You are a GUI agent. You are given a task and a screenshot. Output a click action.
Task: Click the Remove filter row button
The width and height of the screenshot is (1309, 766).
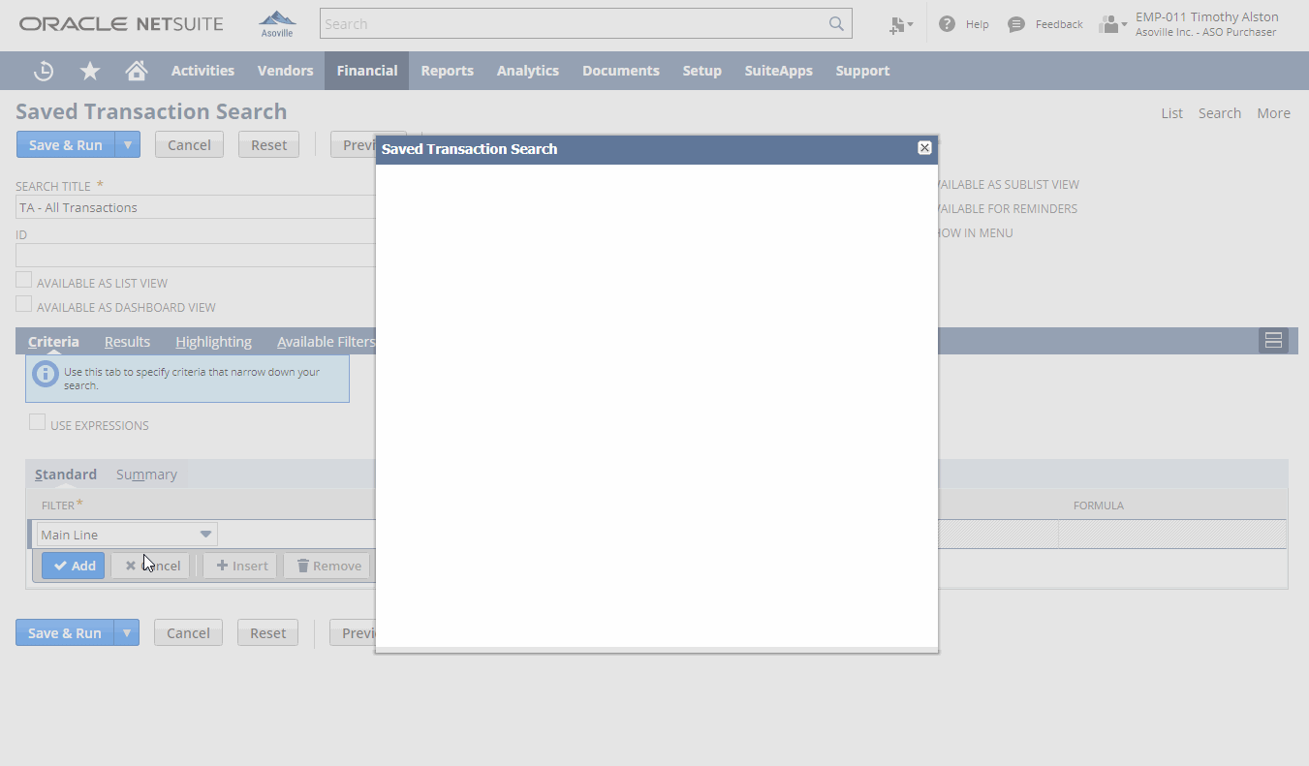pos(327,566)
